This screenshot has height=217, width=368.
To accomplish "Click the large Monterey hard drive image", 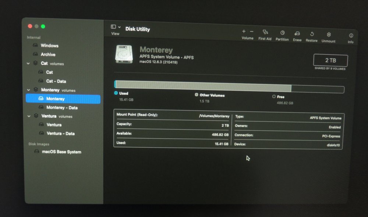I will [124, 54].
